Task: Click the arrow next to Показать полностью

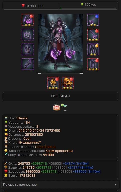Action: click(115, 185)
